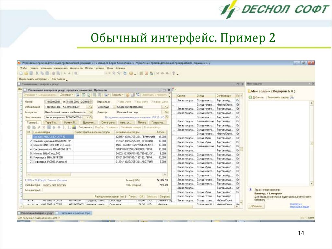Click the Find magnifier icon in main toolbar
The height and width of the screenshot is (249, 332).
(76, 73)
